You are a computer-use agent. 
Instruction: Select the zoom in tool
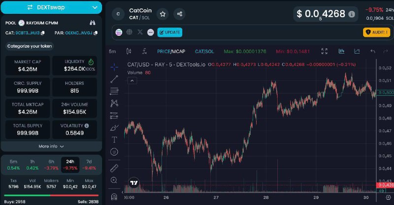pyautogui.click(x=114, y=180)
